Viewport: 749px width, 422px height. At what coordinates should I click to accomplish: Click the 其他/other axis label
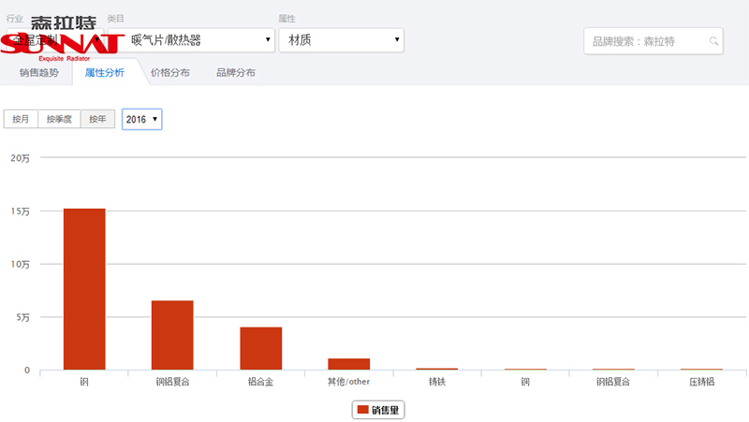(348, 382)
